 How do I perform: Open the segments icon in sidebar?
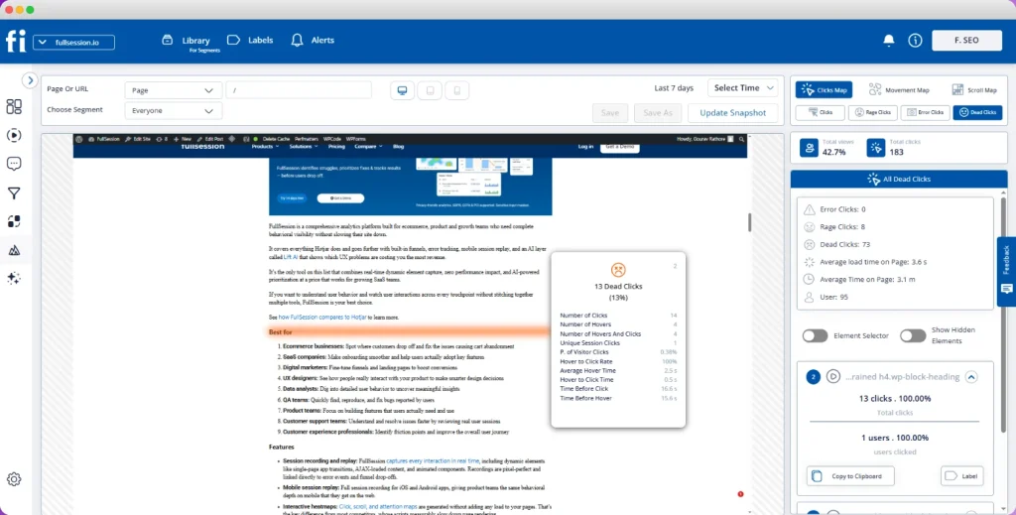click(14, 221)
